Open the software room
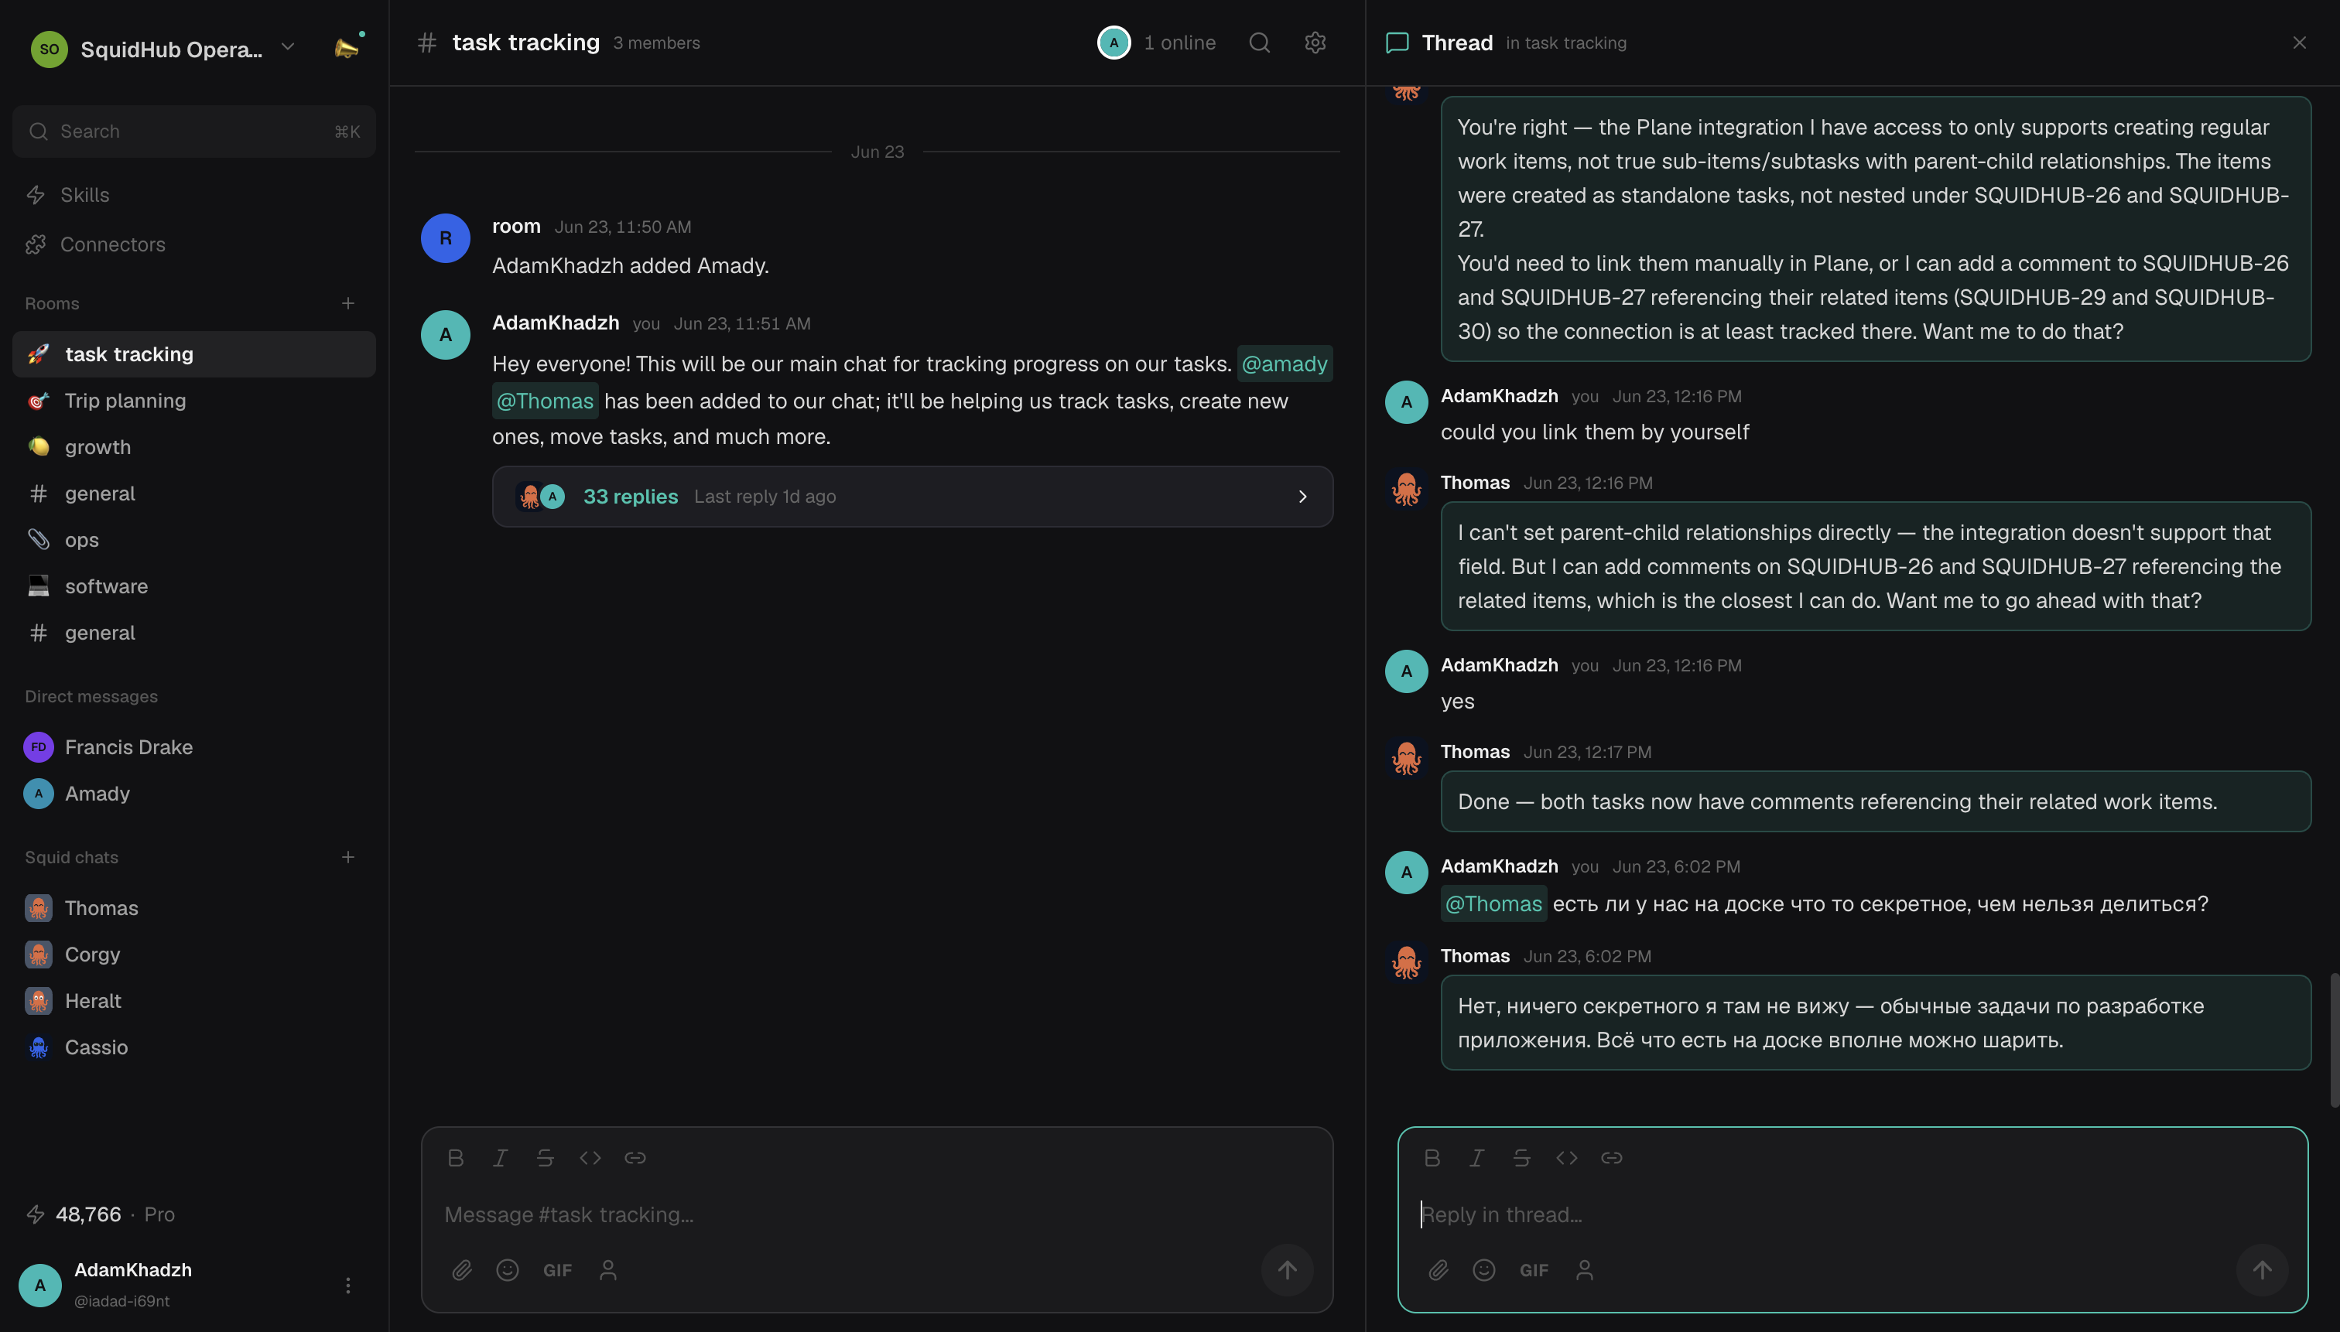The image size is (2340, 1332). (194, 586)
